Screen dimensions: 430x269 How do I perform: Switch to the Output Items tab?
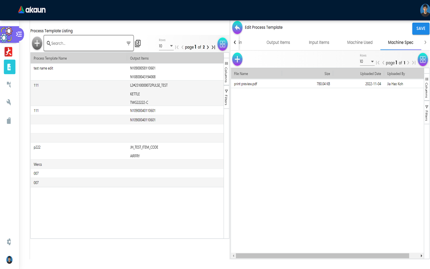[x=278, y=42]
